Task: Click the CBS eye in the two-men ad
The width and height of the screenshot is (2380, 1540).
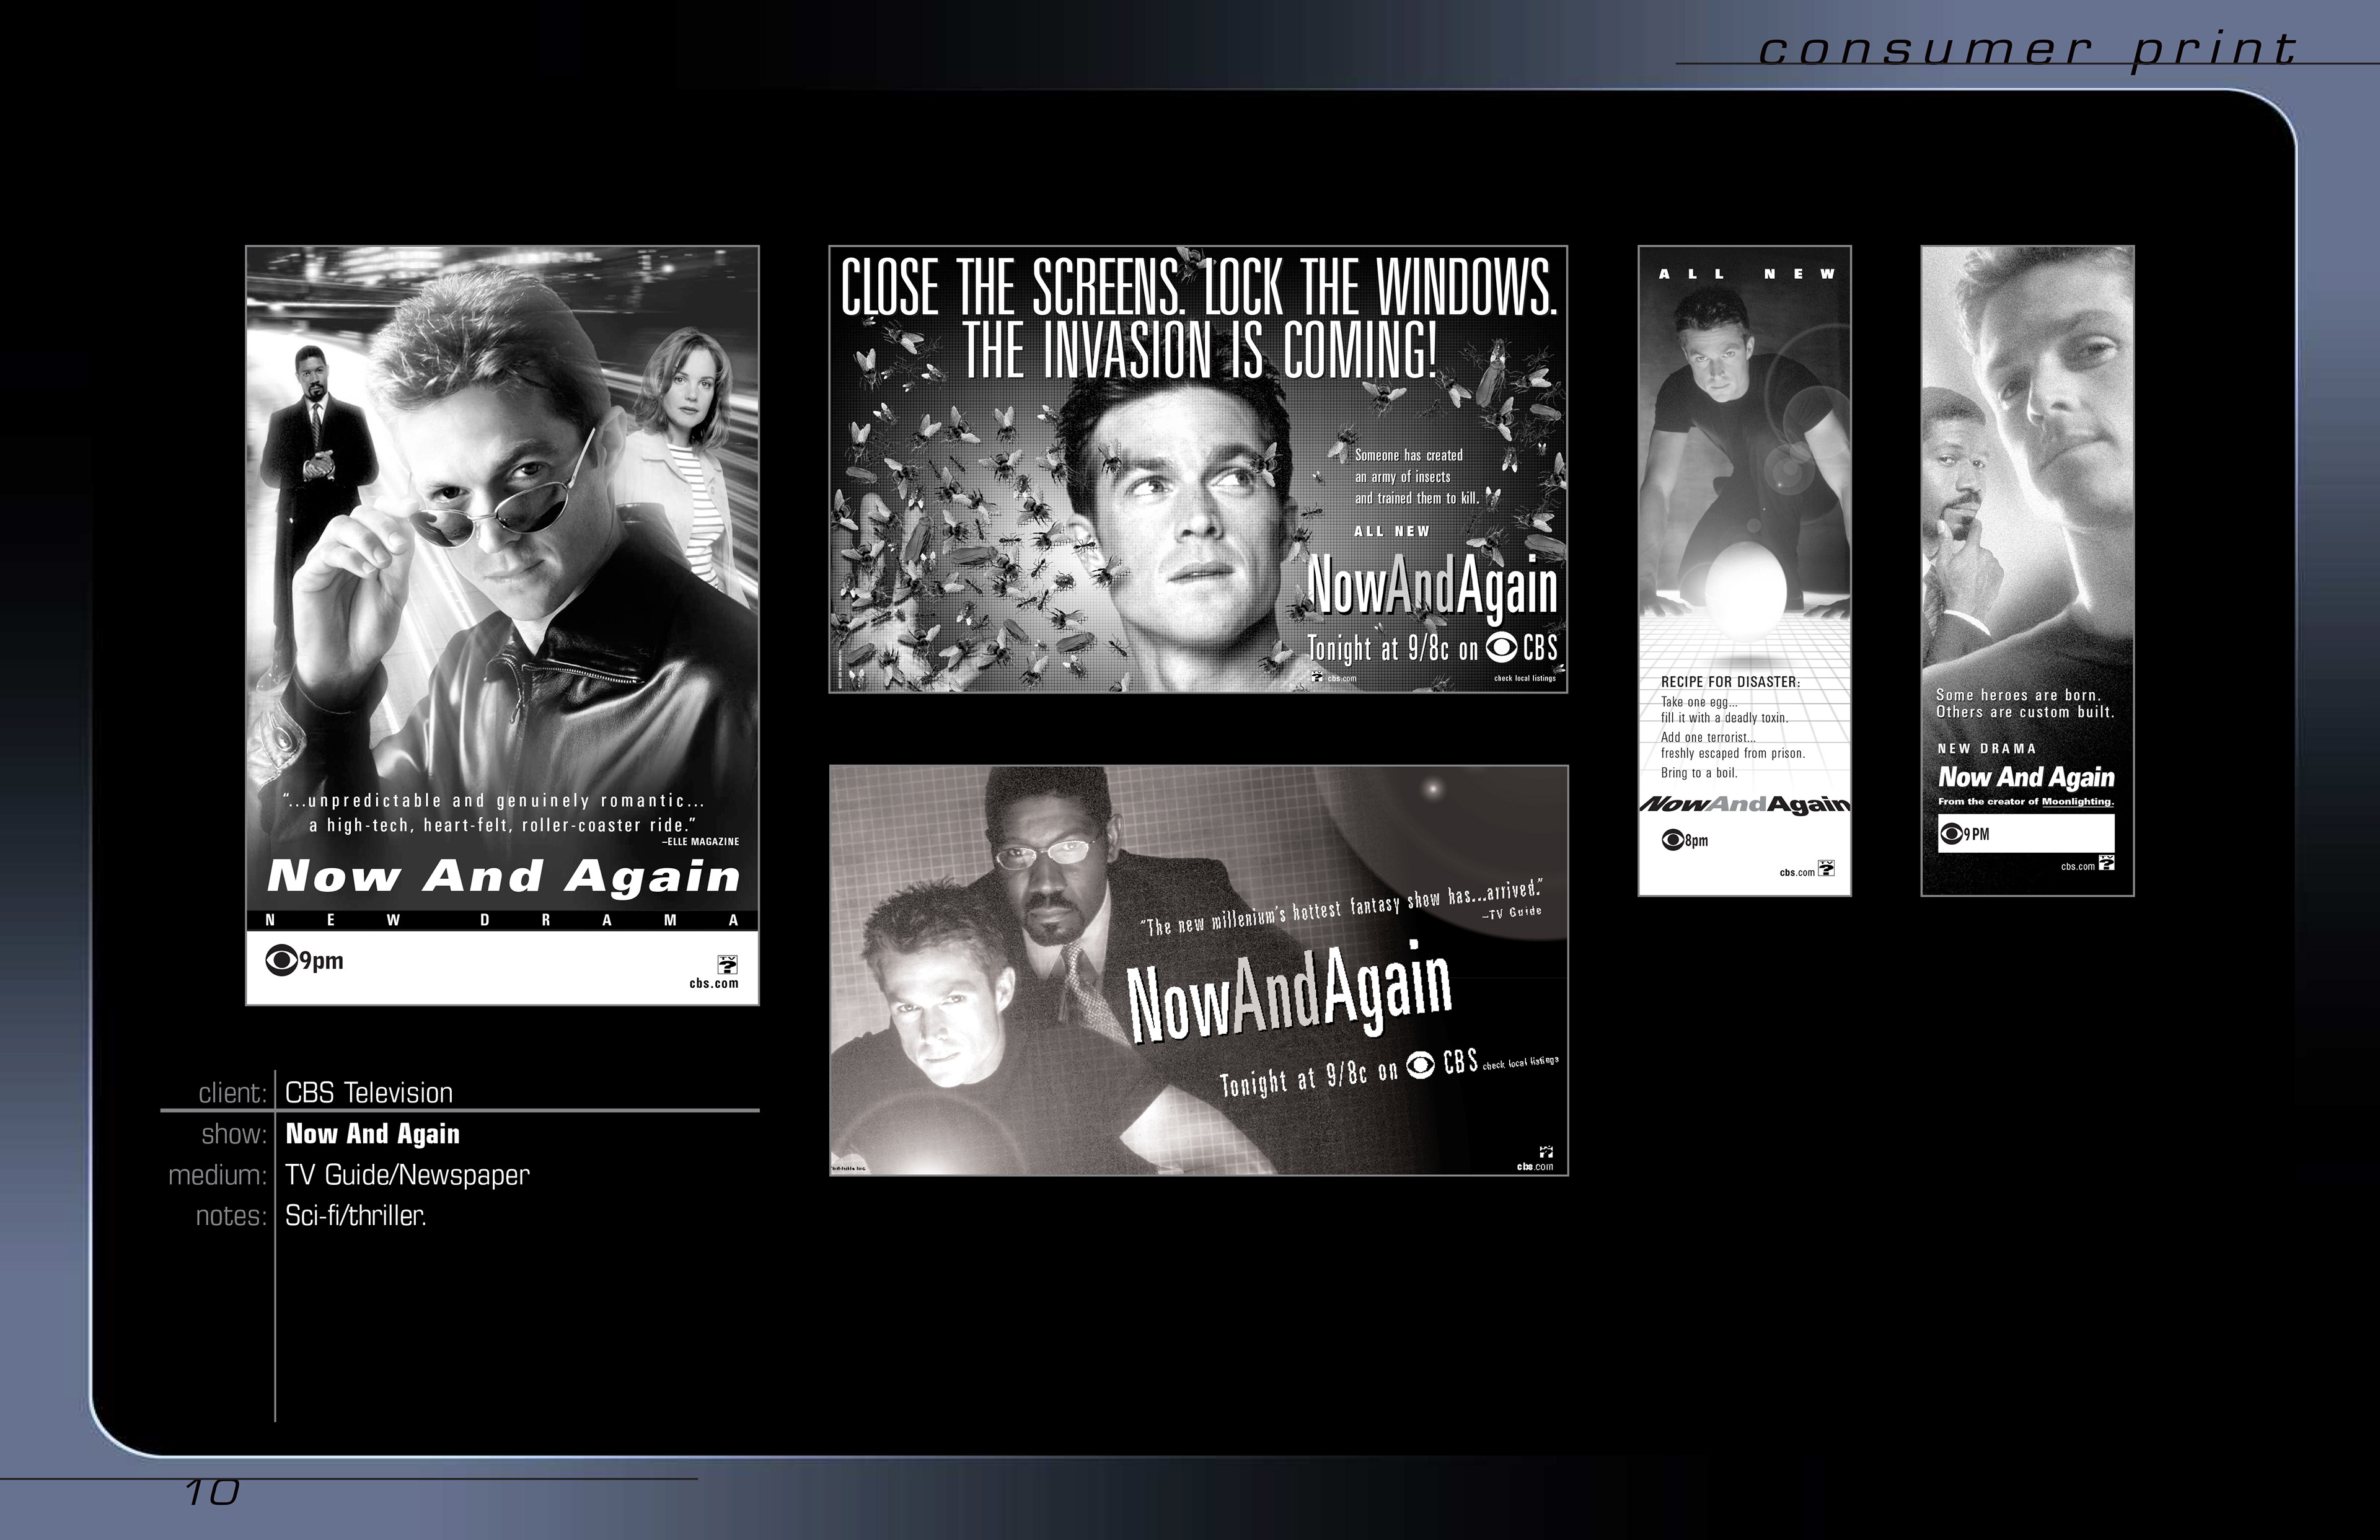Action: (x=1420, y=1066)
